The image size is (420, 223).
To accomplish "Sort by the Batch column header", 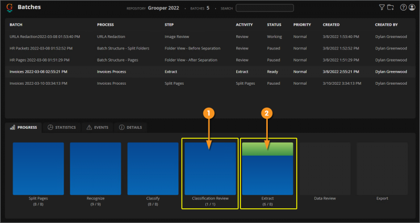I will click(16, 25).
